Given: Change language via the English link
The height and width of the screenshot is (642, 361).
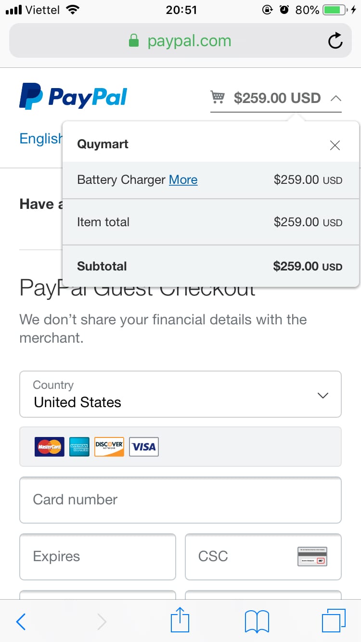Looking at the screenshot, I should [x=41, y=139].
